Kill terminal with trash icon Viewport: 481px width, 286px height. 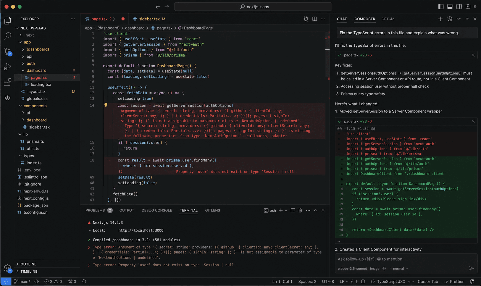point(300,210)
